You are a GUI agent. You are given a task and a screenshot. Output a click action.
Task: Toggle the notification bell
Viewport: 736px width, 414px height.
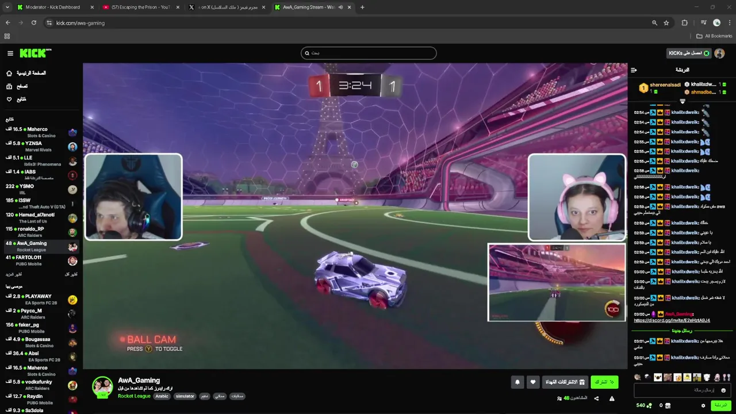tap(517, 382)
